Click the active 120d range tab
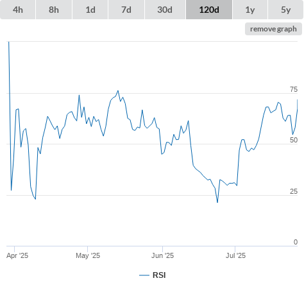 209,10
